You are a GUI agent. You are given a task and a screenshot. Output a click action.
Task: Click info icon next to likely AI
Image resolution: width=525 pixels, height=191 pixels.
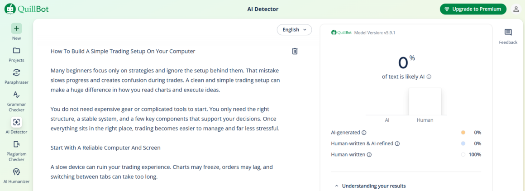[429, 77]
